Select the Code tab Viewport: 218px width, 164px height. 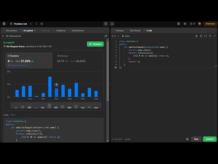coord(148,31)
